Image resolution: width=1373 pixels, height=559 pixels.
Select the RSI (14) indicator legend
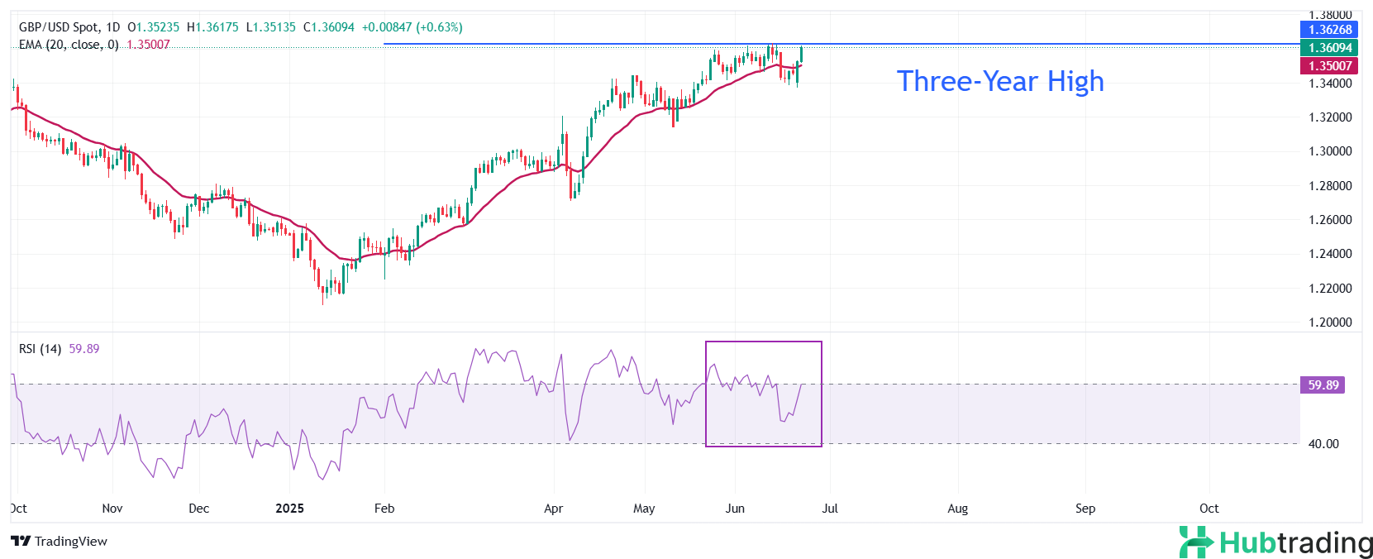40,349
